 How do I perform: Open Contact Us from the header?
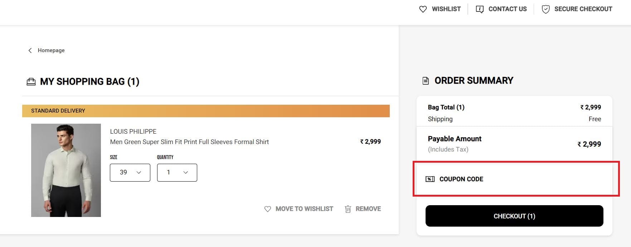(x=507, y=9)
